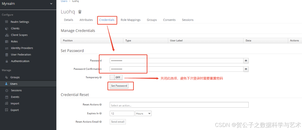Click the Clients cube icon
302x130 pixels.
pos(7,28)
